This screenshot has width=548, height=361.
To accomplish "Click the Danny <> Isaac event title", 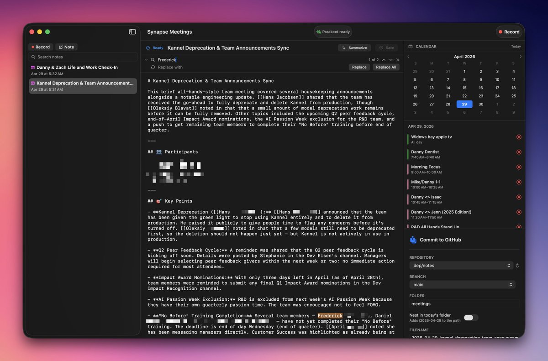I will (426, 197).
